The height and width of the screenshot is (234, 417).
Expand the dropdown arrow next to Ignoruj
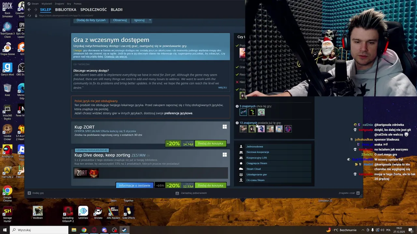tap(150, 20)
